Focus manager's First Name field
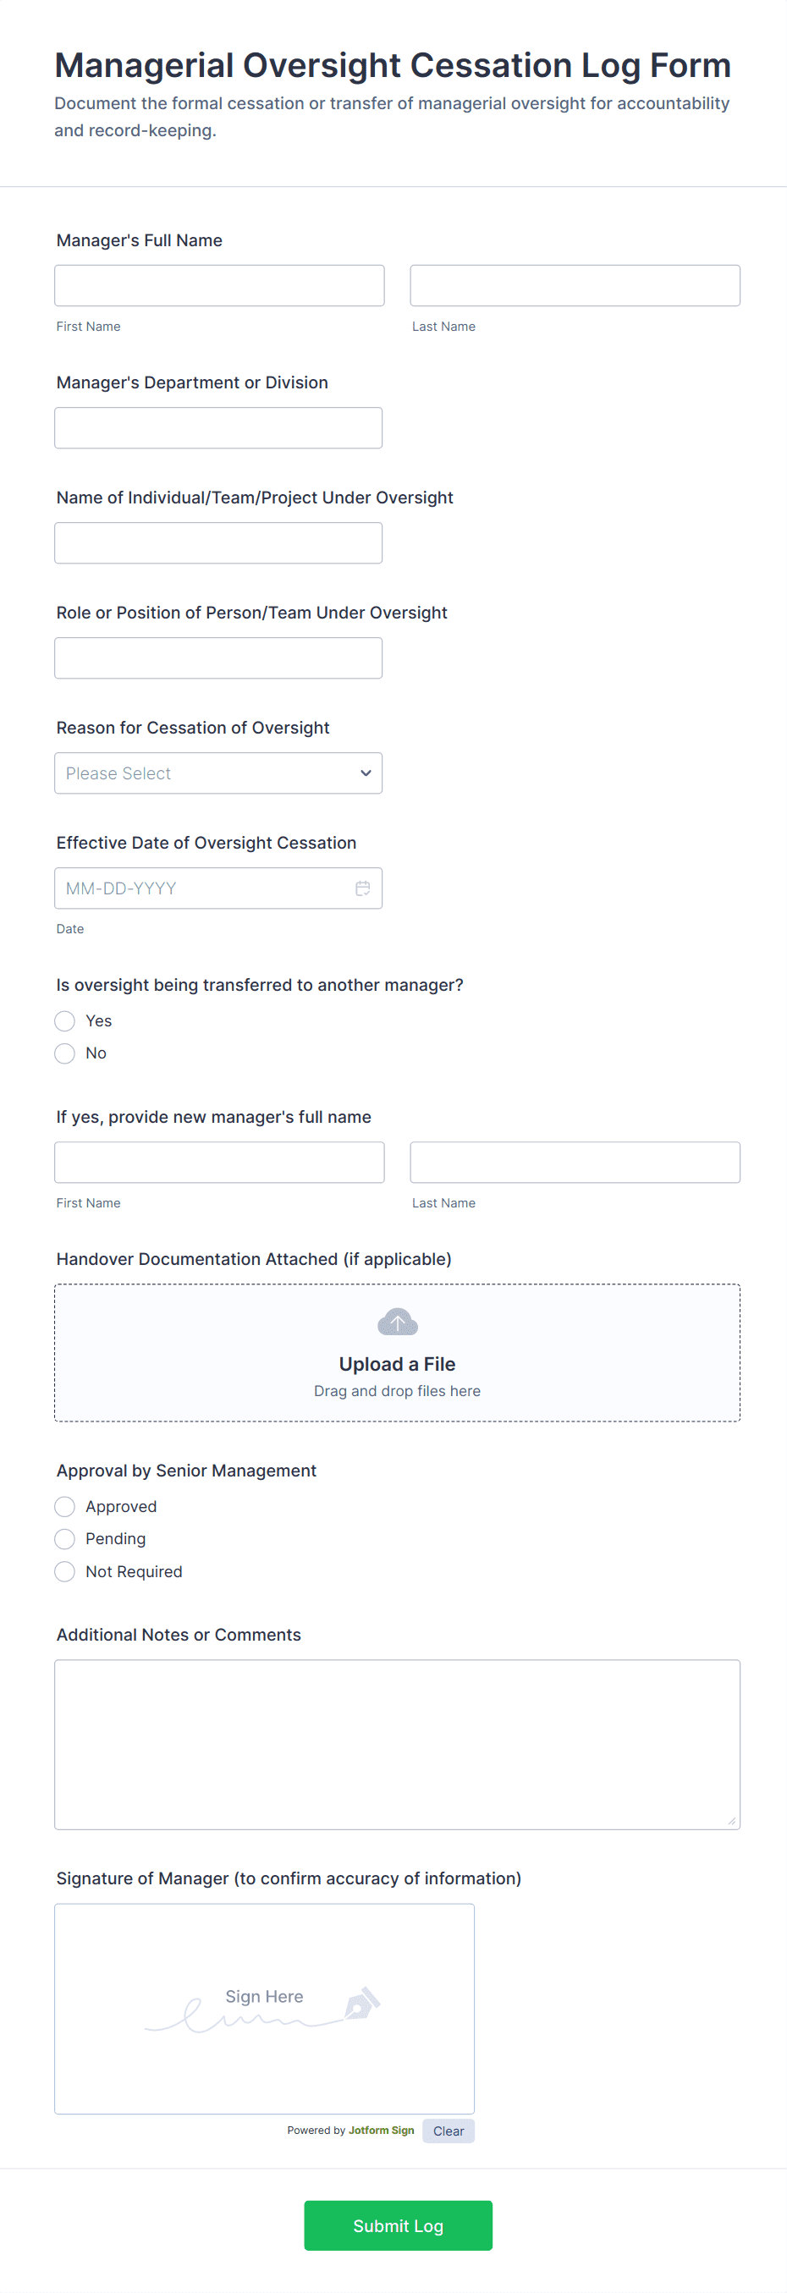 coord(219,286)
